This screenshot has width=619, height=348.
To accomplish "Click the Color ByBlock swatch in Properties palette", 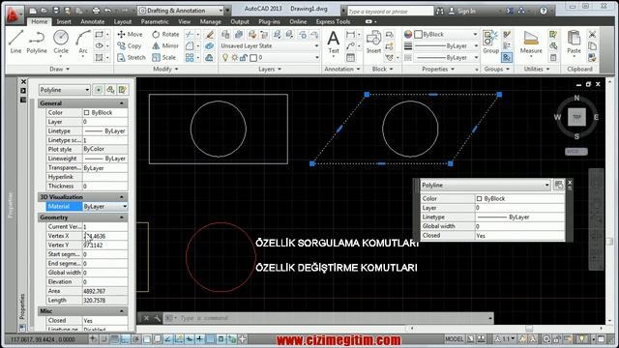I will 86,112.
